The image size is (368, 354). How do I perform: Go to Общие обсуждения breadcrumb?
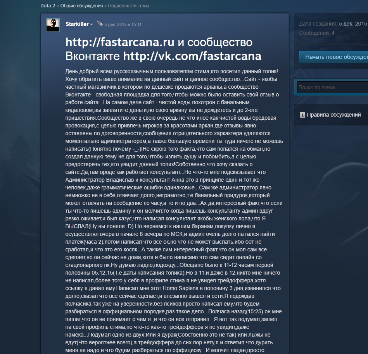coord(81,6)
